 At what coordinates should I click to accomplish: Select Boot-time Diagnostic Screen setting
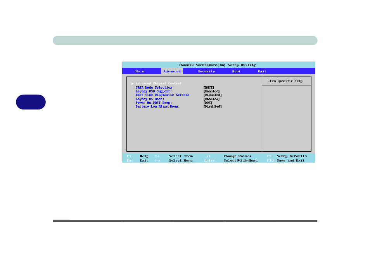click(163, 95)
